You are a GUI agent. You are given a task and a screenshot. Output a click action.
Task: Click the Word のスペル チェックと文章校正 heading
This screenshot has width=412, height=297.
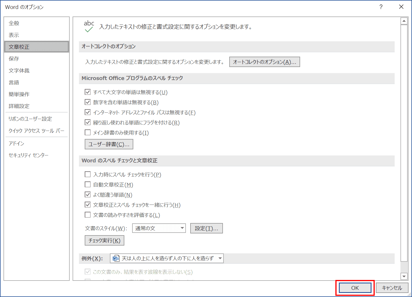[x=120, y=160]
